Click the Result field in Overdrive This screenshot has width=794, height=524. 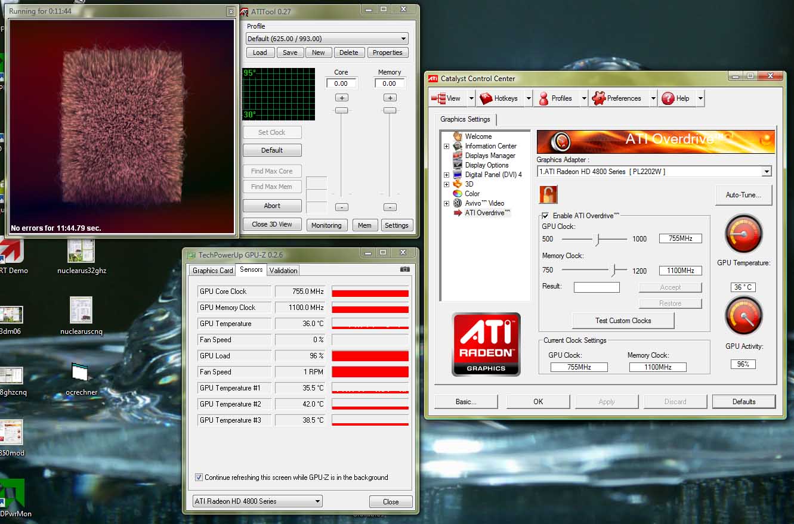click(597, 287)
